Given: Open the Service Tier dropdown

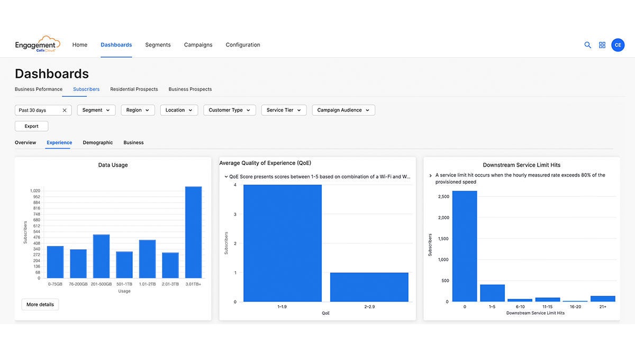Looking at the screenshot, I should tap(284, 110).
